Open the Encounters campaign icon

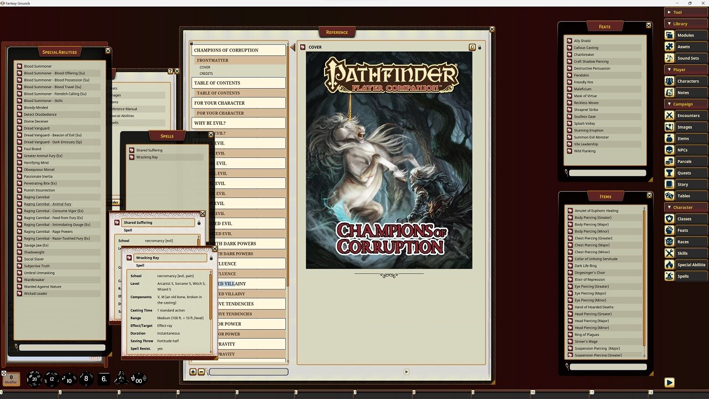coord(670,115)
